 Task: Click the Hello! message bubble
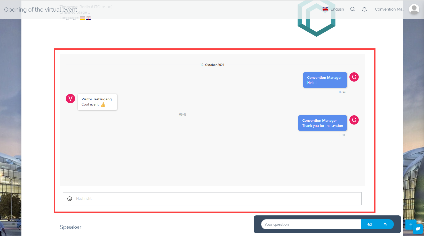pos(325,80)
